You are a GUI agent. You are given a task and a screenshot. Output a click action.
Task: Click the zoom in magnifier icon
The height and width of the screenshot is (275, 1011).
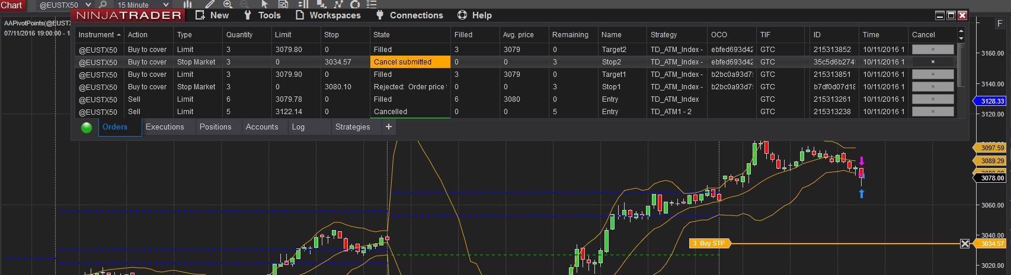tap(228, 4)
